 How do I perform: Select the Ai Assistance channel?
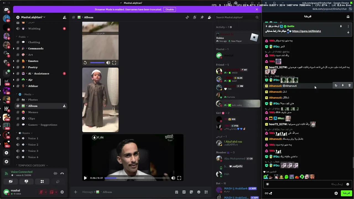[40, 74]
